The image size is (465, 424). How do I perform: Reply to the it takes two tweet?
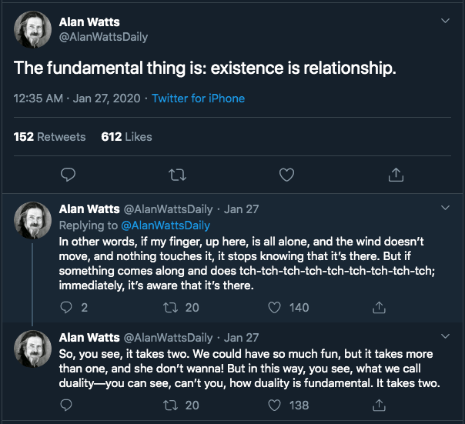(66, 405)
